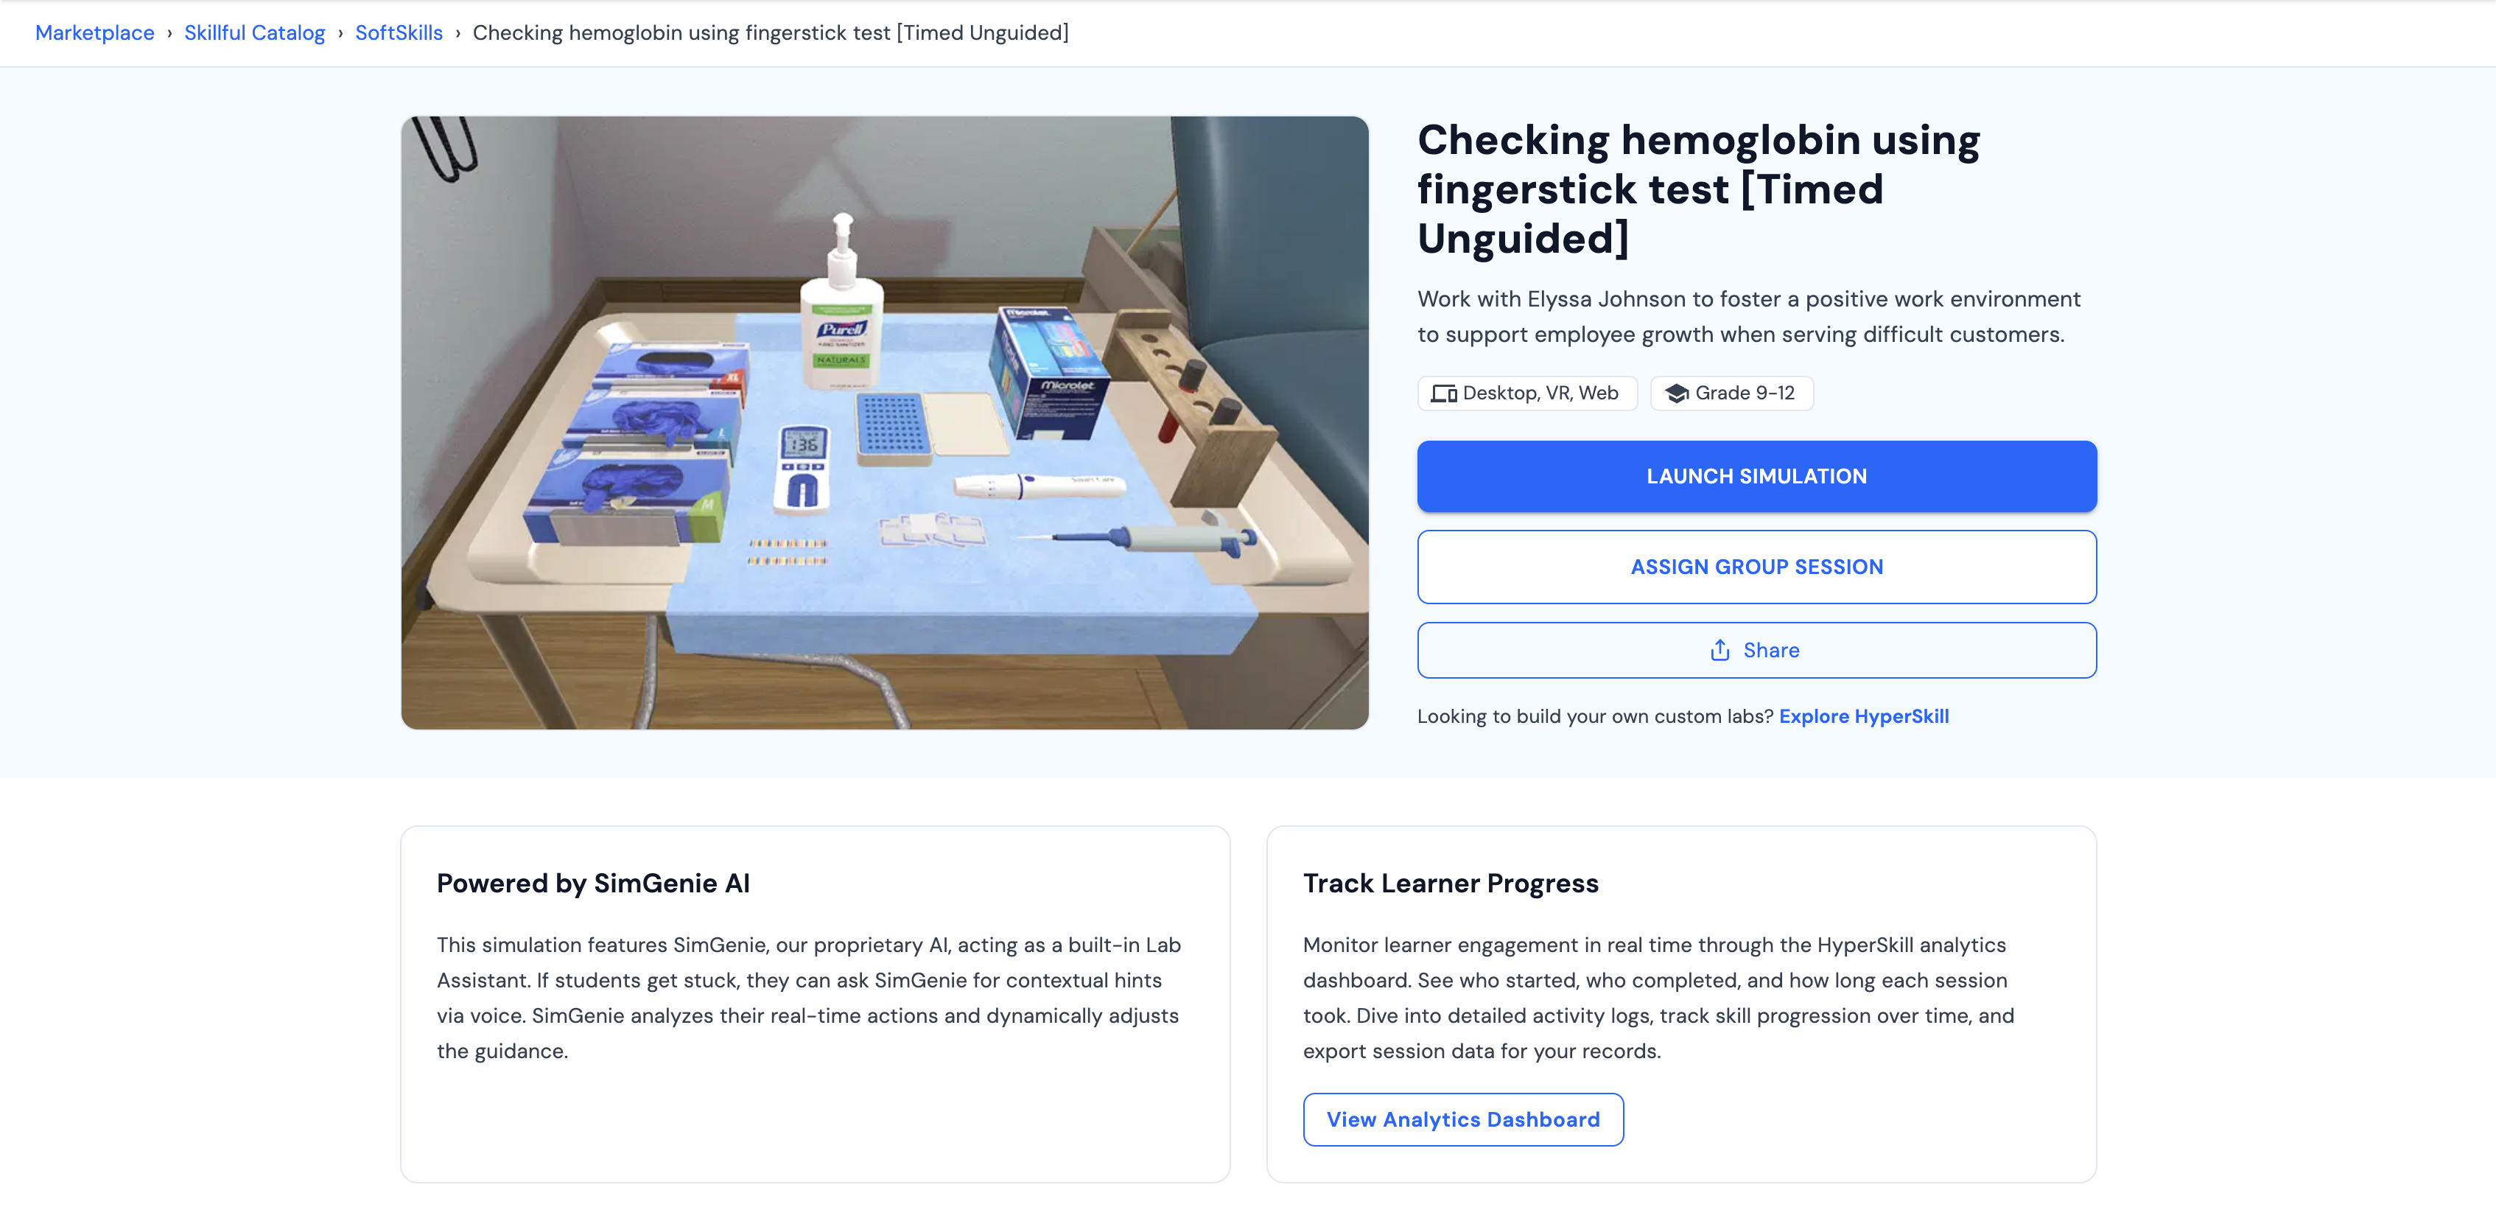This screenshot has height=1207, width=2496.
Task: Navigate to the SoftSkills breadcrumb
Action: 399,33
